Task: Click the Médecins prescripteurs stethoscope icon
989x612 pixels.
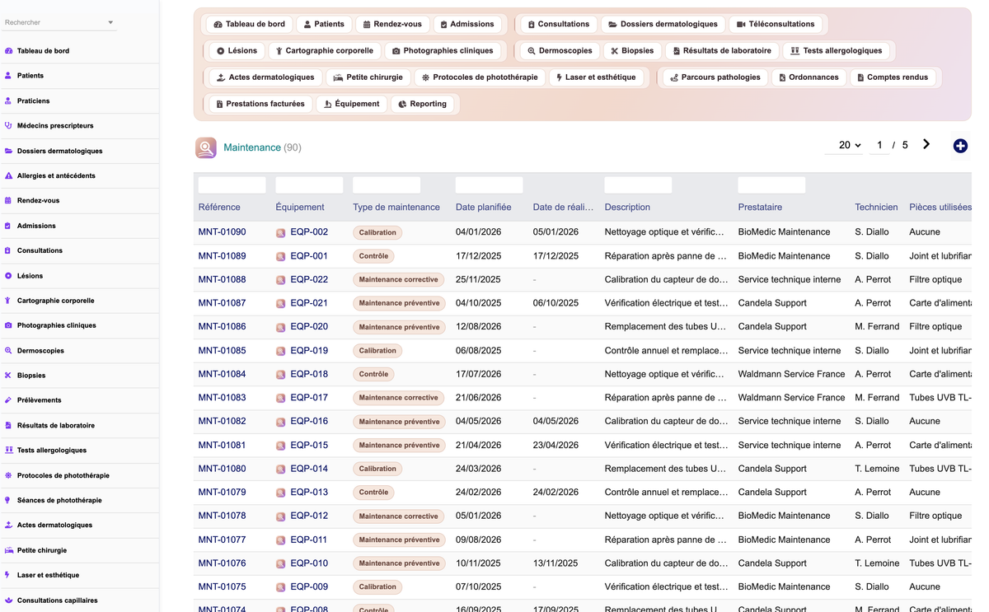Action: point(8,126)
